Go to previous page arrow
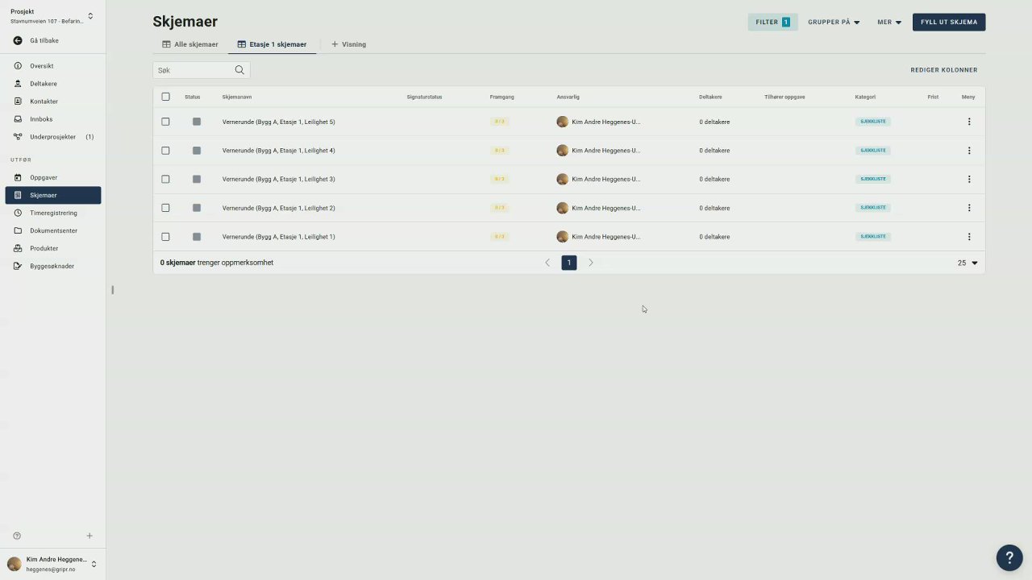Image resolution: width=1032 pixels, height=580 pixels. pos(547,263)
